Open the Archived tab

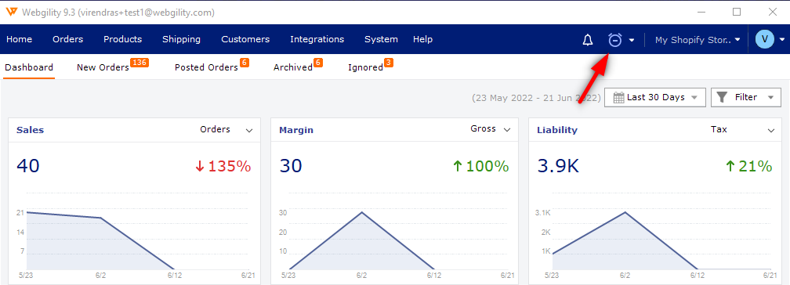pyautogui.click(x=293, y=67)
